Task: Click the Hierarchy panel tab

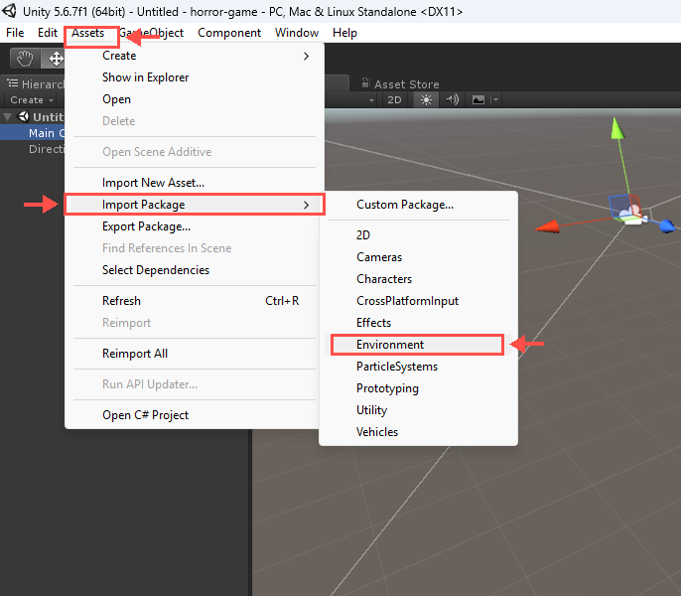Action: [x=35, y=83]
